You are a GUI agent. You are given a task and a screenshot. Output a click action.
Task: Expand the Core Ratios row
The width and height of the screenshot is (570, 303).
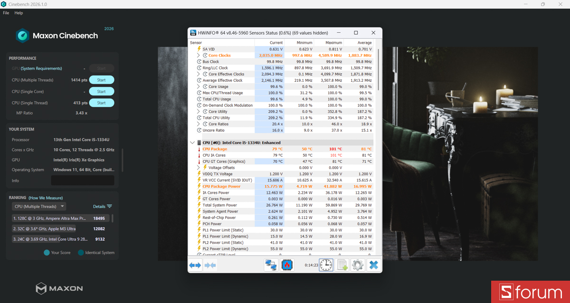tap(199, 124)
